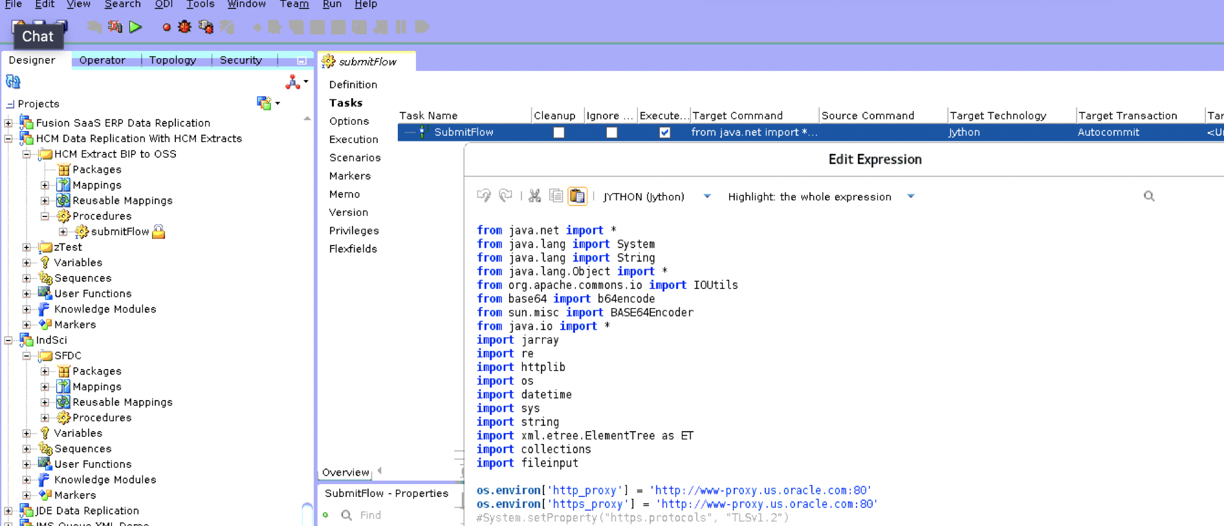Toggle the Cleanup checkbox for SubmitFlow

[559, 132]
